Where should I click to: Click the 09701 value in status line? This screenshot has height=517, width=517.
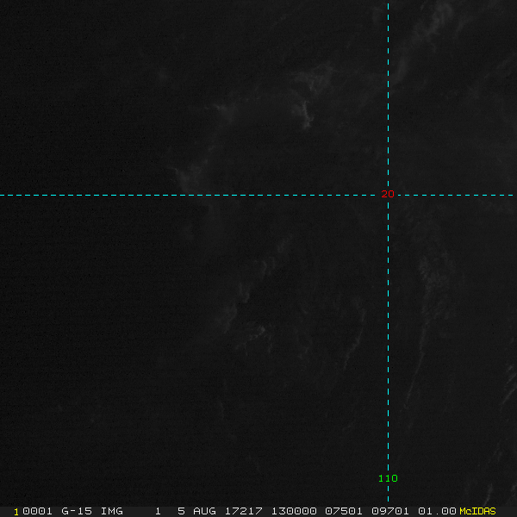390,511
